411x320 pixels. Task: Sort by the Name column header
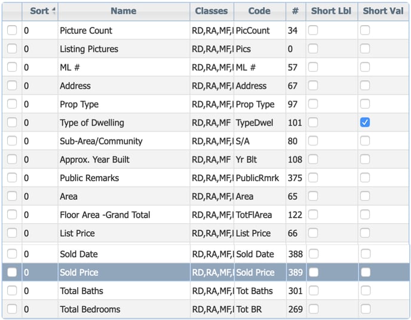click(124, 11)
